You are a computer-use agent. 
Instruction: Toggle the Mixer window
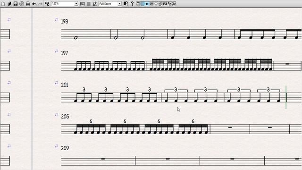click(151, 4)
